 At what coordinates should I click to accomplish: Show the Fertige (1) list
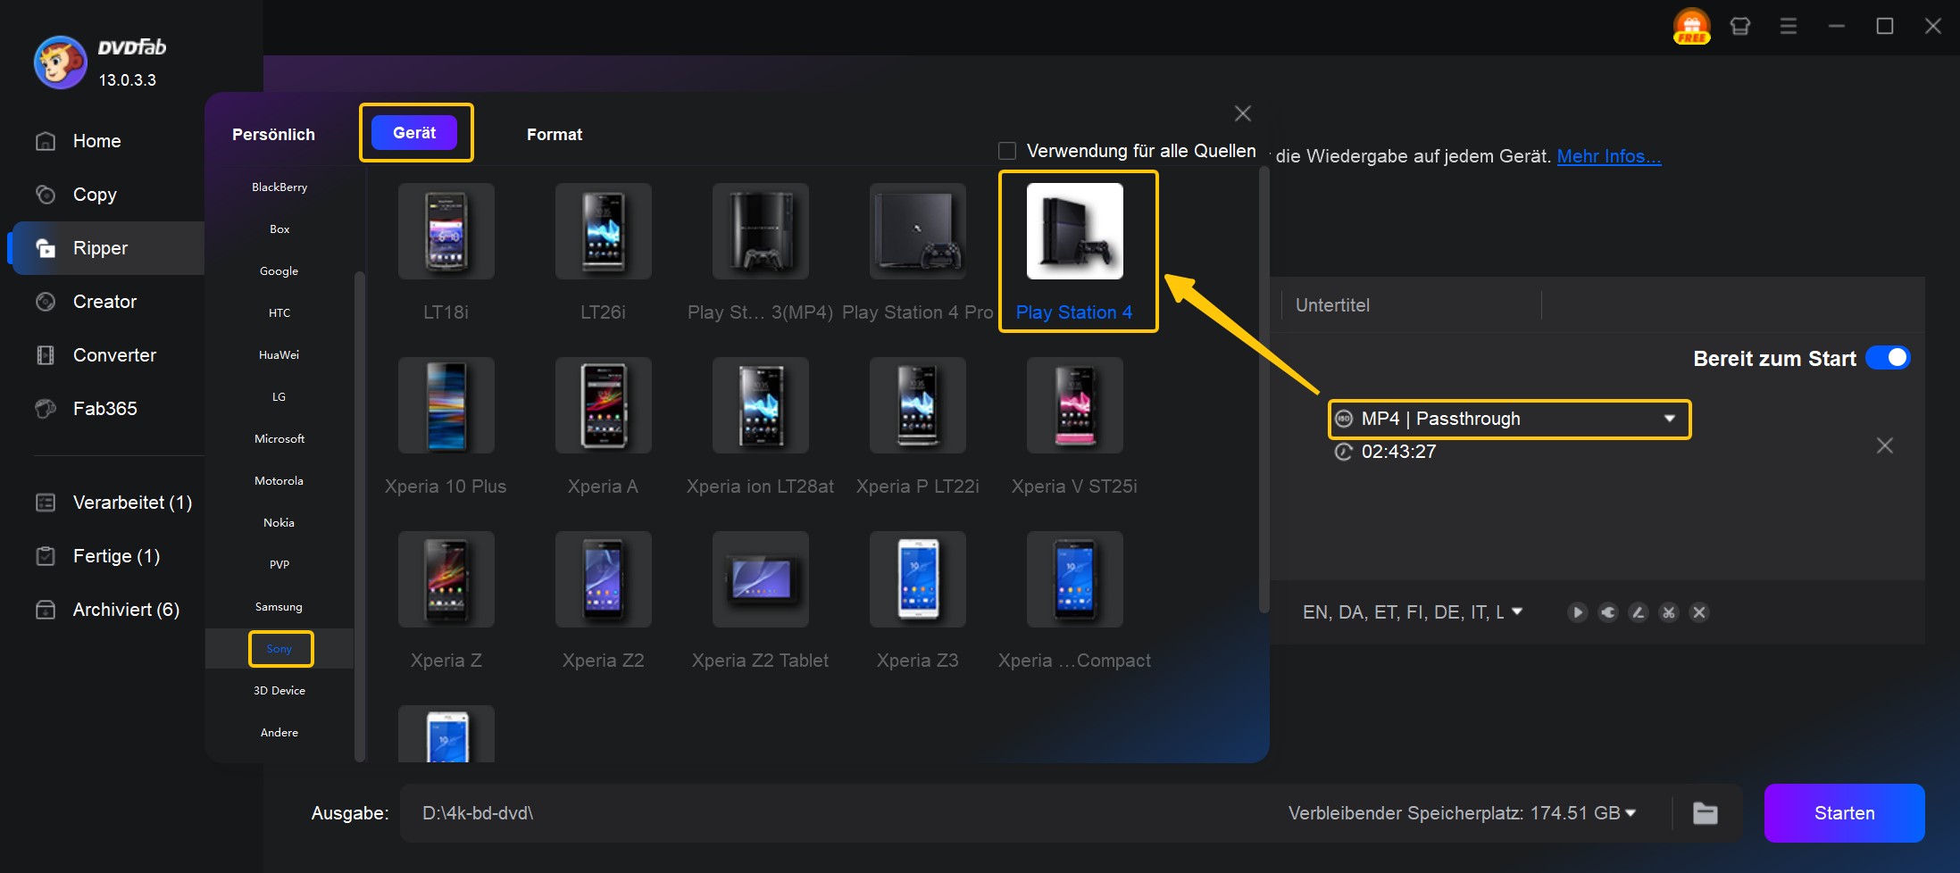click(x=116, y=556)
